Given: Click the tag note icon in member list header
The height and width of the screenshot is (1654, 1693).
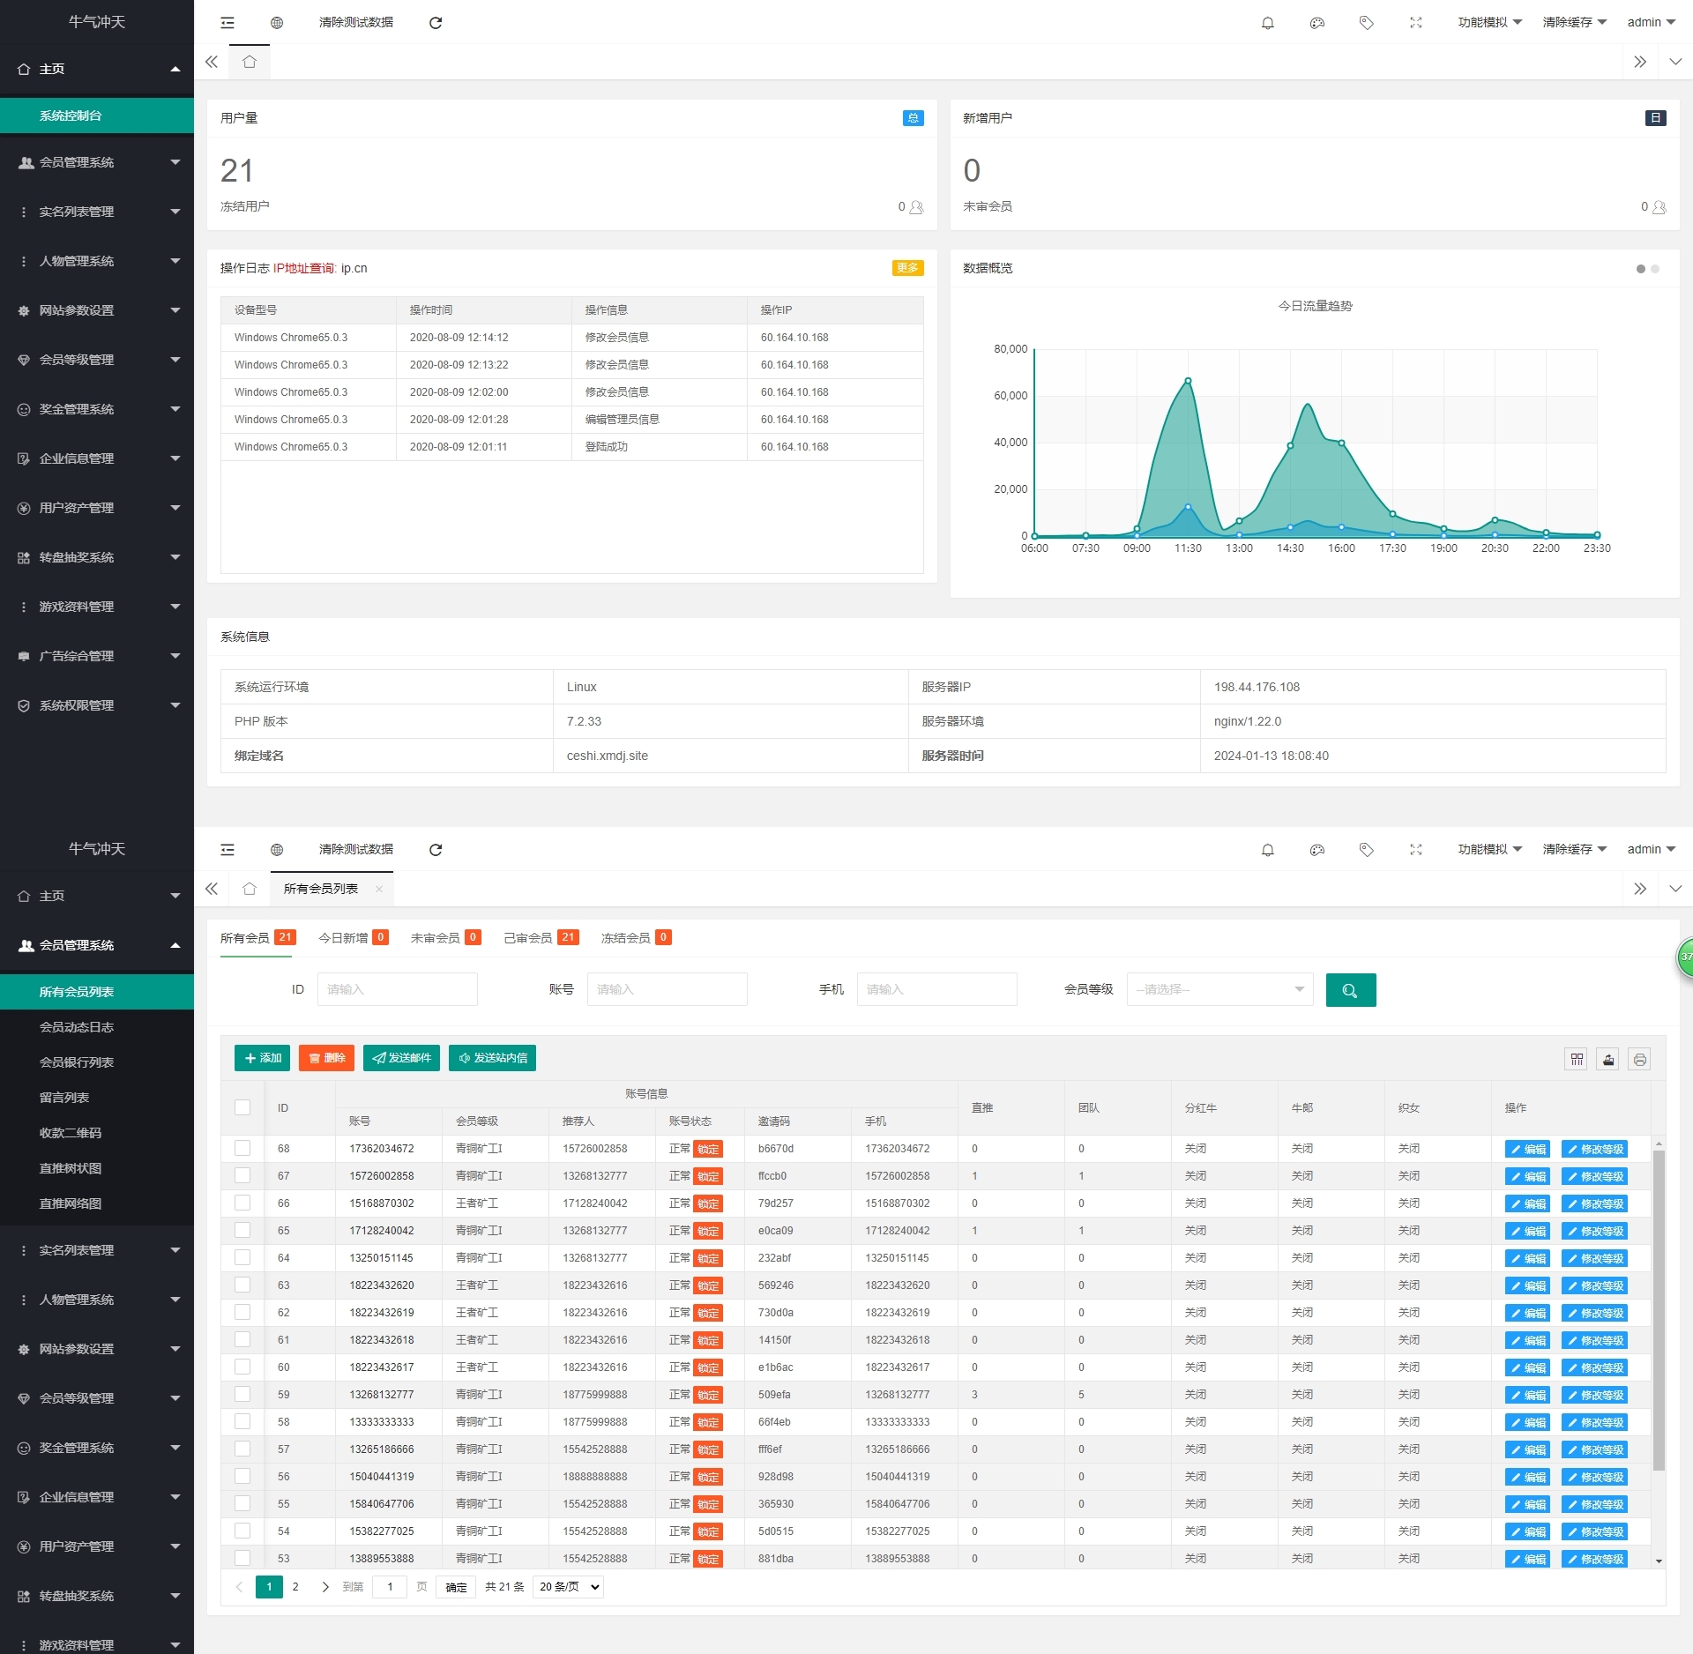Looking at the screenshot, I should tap(1367, 849).
